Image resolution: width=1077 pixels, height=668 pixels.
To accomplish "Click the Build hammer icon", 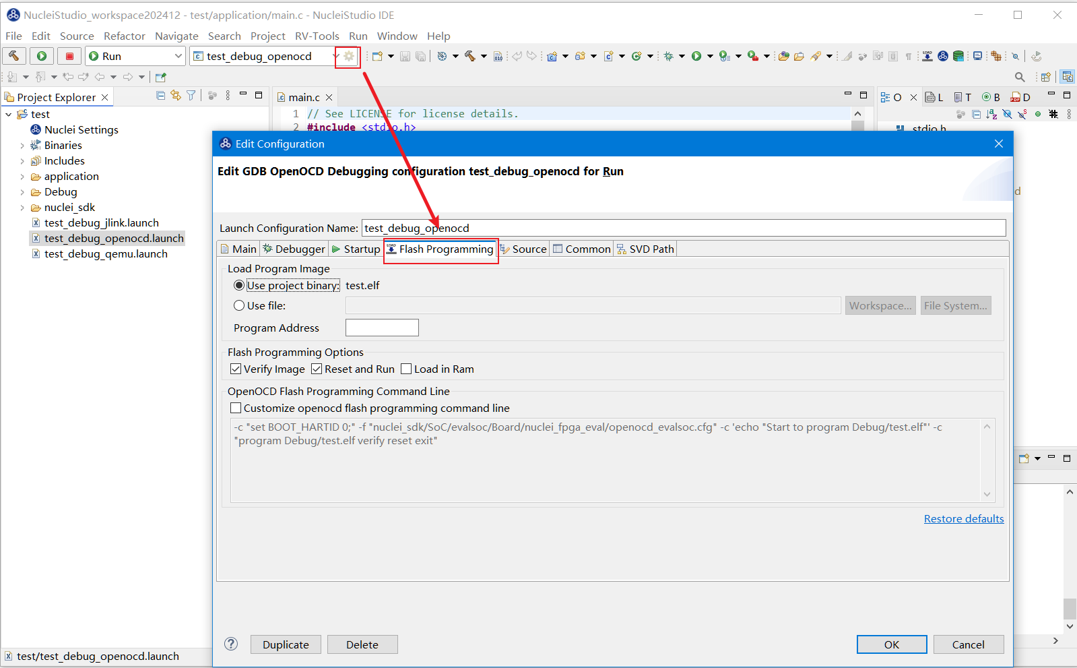I will [14, 56].
